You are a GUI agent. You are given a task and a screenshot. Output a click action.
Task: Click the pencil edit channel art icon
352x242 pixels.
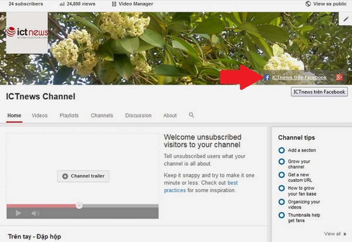[346, 19]
